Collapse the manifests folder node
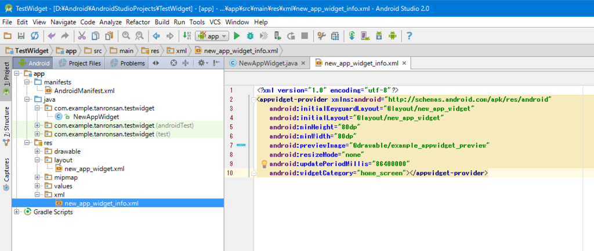The image size is (594, 251). point(27,82)
